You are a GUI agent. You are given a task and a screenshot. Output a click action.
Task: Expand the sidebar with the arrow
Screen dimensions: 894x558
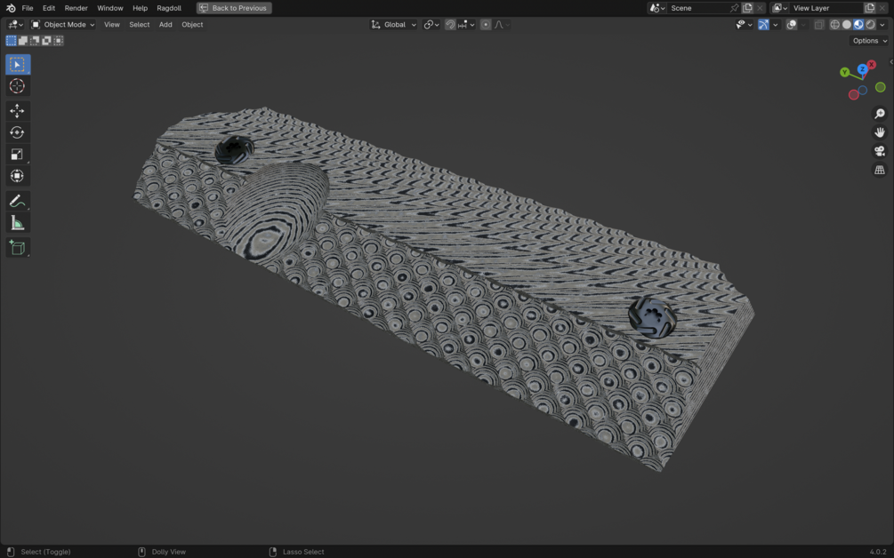click(x=890, y=62)
